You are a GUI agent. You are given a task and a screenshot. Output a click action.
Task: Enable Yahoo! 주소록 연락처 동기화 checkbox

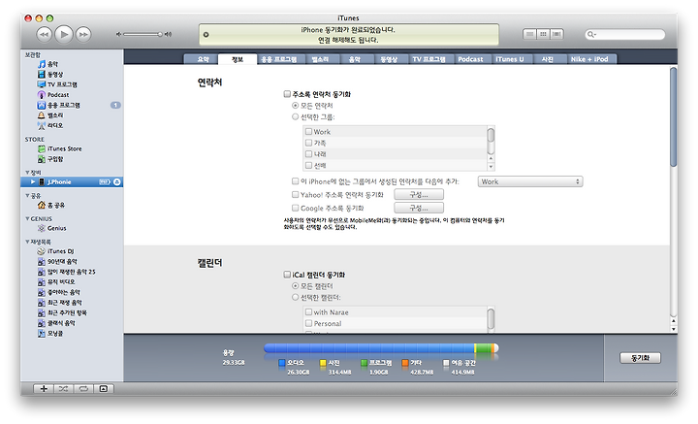pyautogui.click(x=295, y=195)
